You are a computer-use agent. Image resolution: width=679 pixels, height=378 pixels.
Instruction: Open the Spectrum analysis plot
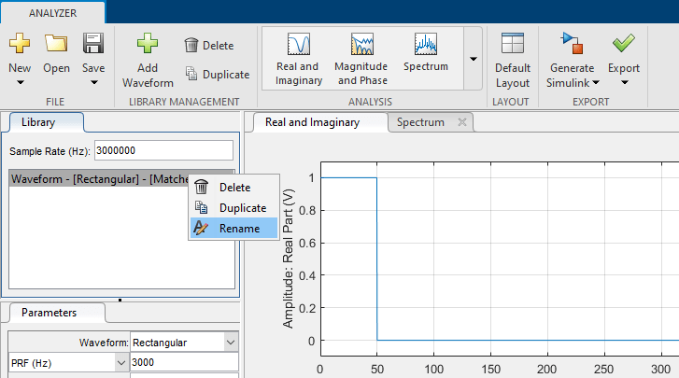[426, 52]
